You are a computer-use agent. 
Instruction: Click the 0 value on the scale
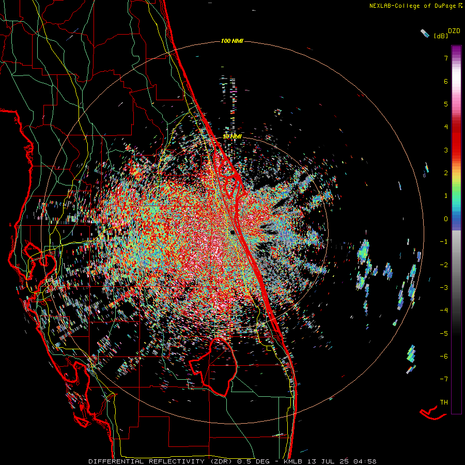point(446,219)
